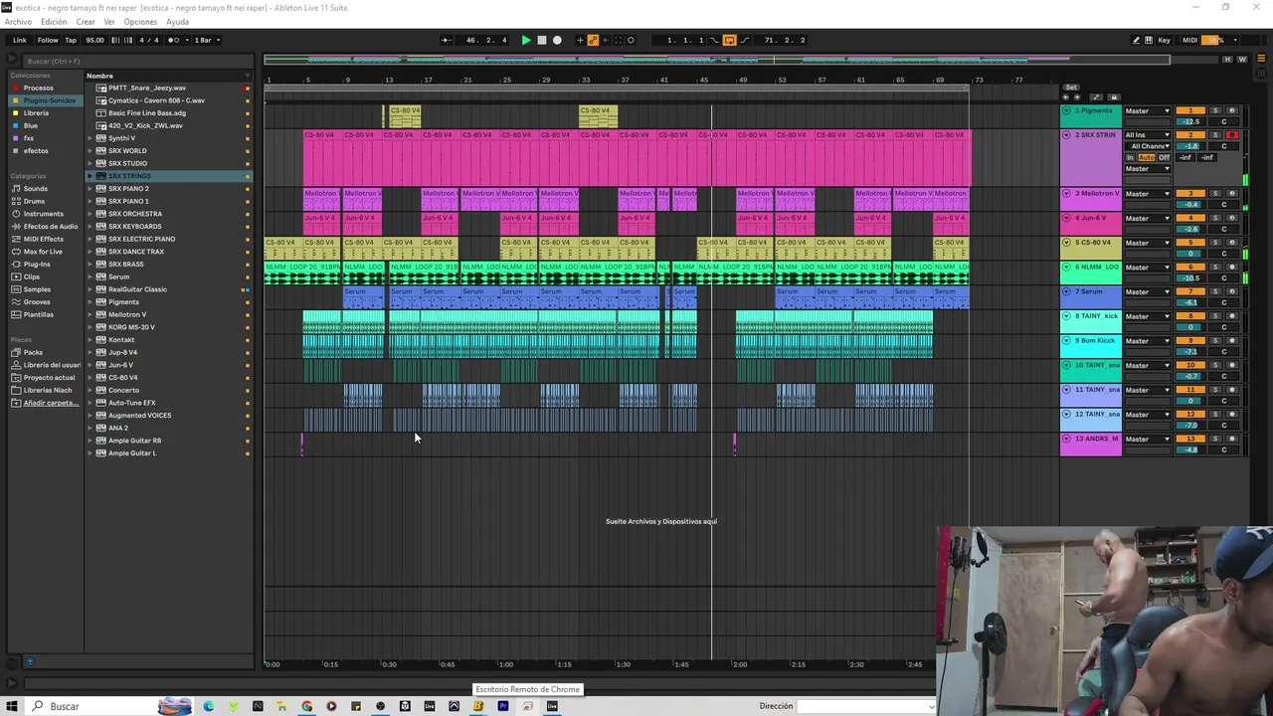Open the Ver menu
Screen dimensions: 1273x716
(109, 22)
